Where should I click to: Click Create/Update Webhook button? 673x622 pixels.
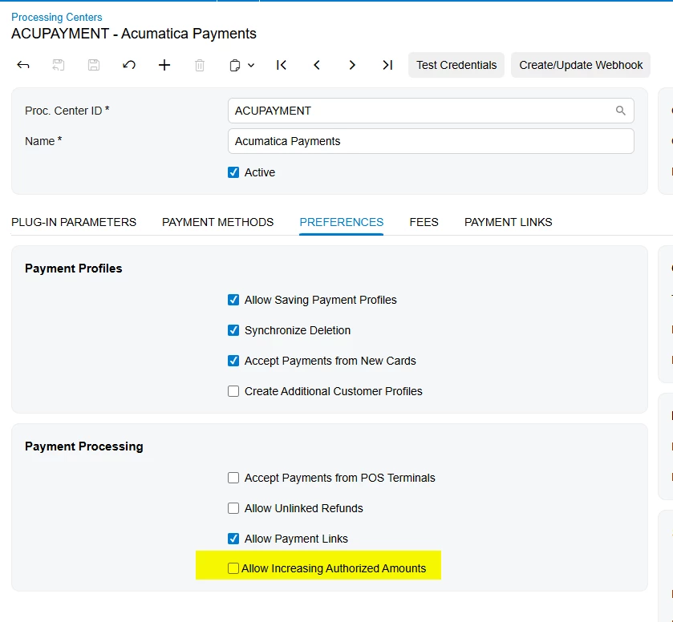click(581, 65)
